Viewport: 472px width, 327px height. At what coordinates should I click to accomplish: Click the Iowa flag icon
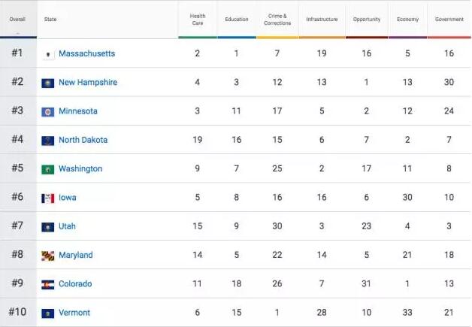[48, 198]
